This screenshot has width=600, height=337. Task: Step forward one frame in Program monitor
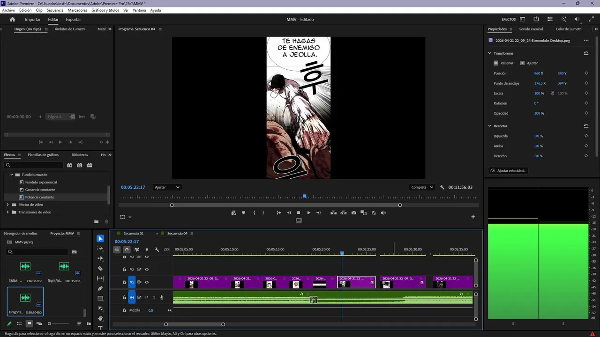point(308,212)
